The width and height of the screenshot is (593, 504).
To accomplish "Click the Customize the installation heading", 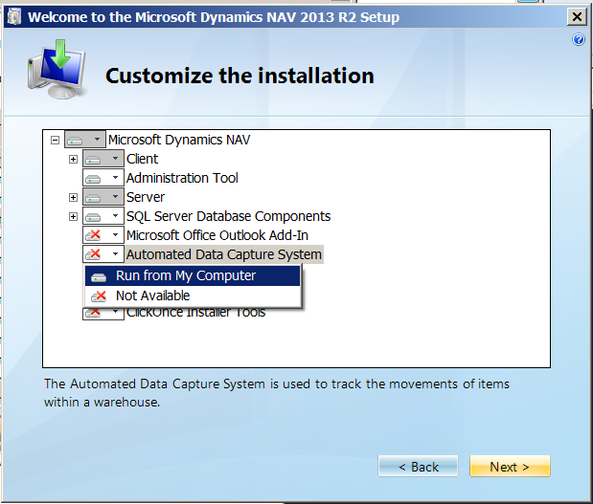I will click(239, 76).
